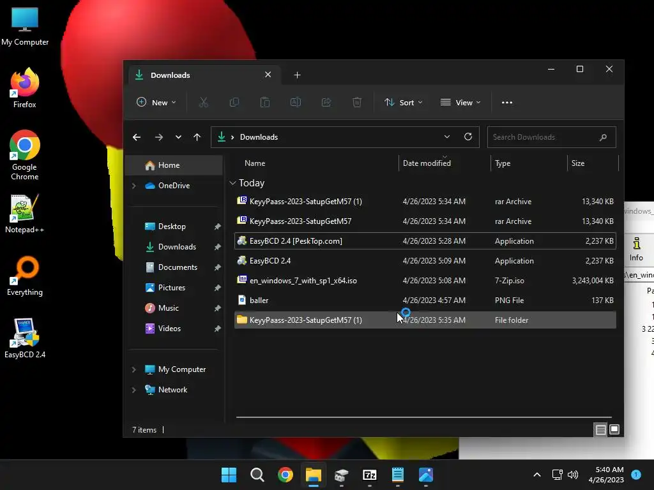
Task: Select KeyyPaass-2023-SatupGetM57 (1) file folder
Action: 425,320
